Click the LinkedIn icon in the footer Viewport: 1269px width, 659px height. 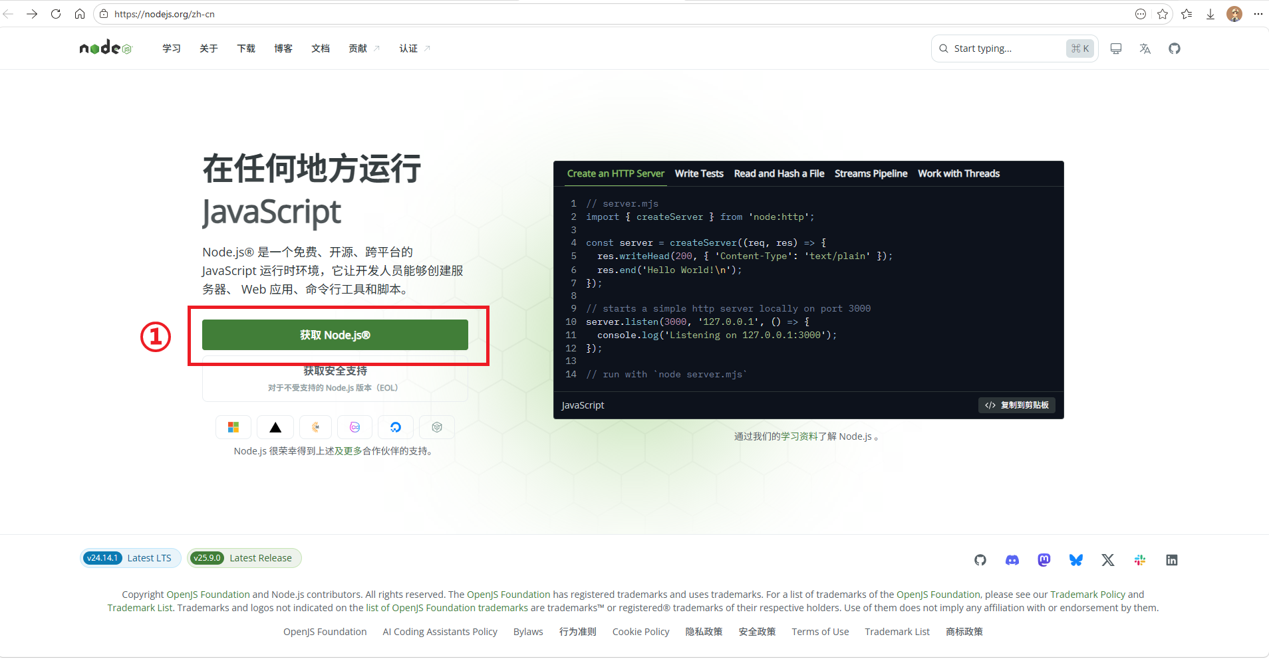point(1171,560)
